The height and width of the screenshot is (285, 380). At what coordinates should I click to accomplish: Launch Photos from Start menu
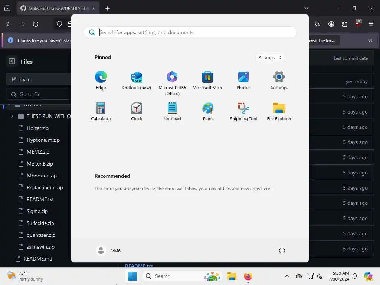tap(243, 81)
